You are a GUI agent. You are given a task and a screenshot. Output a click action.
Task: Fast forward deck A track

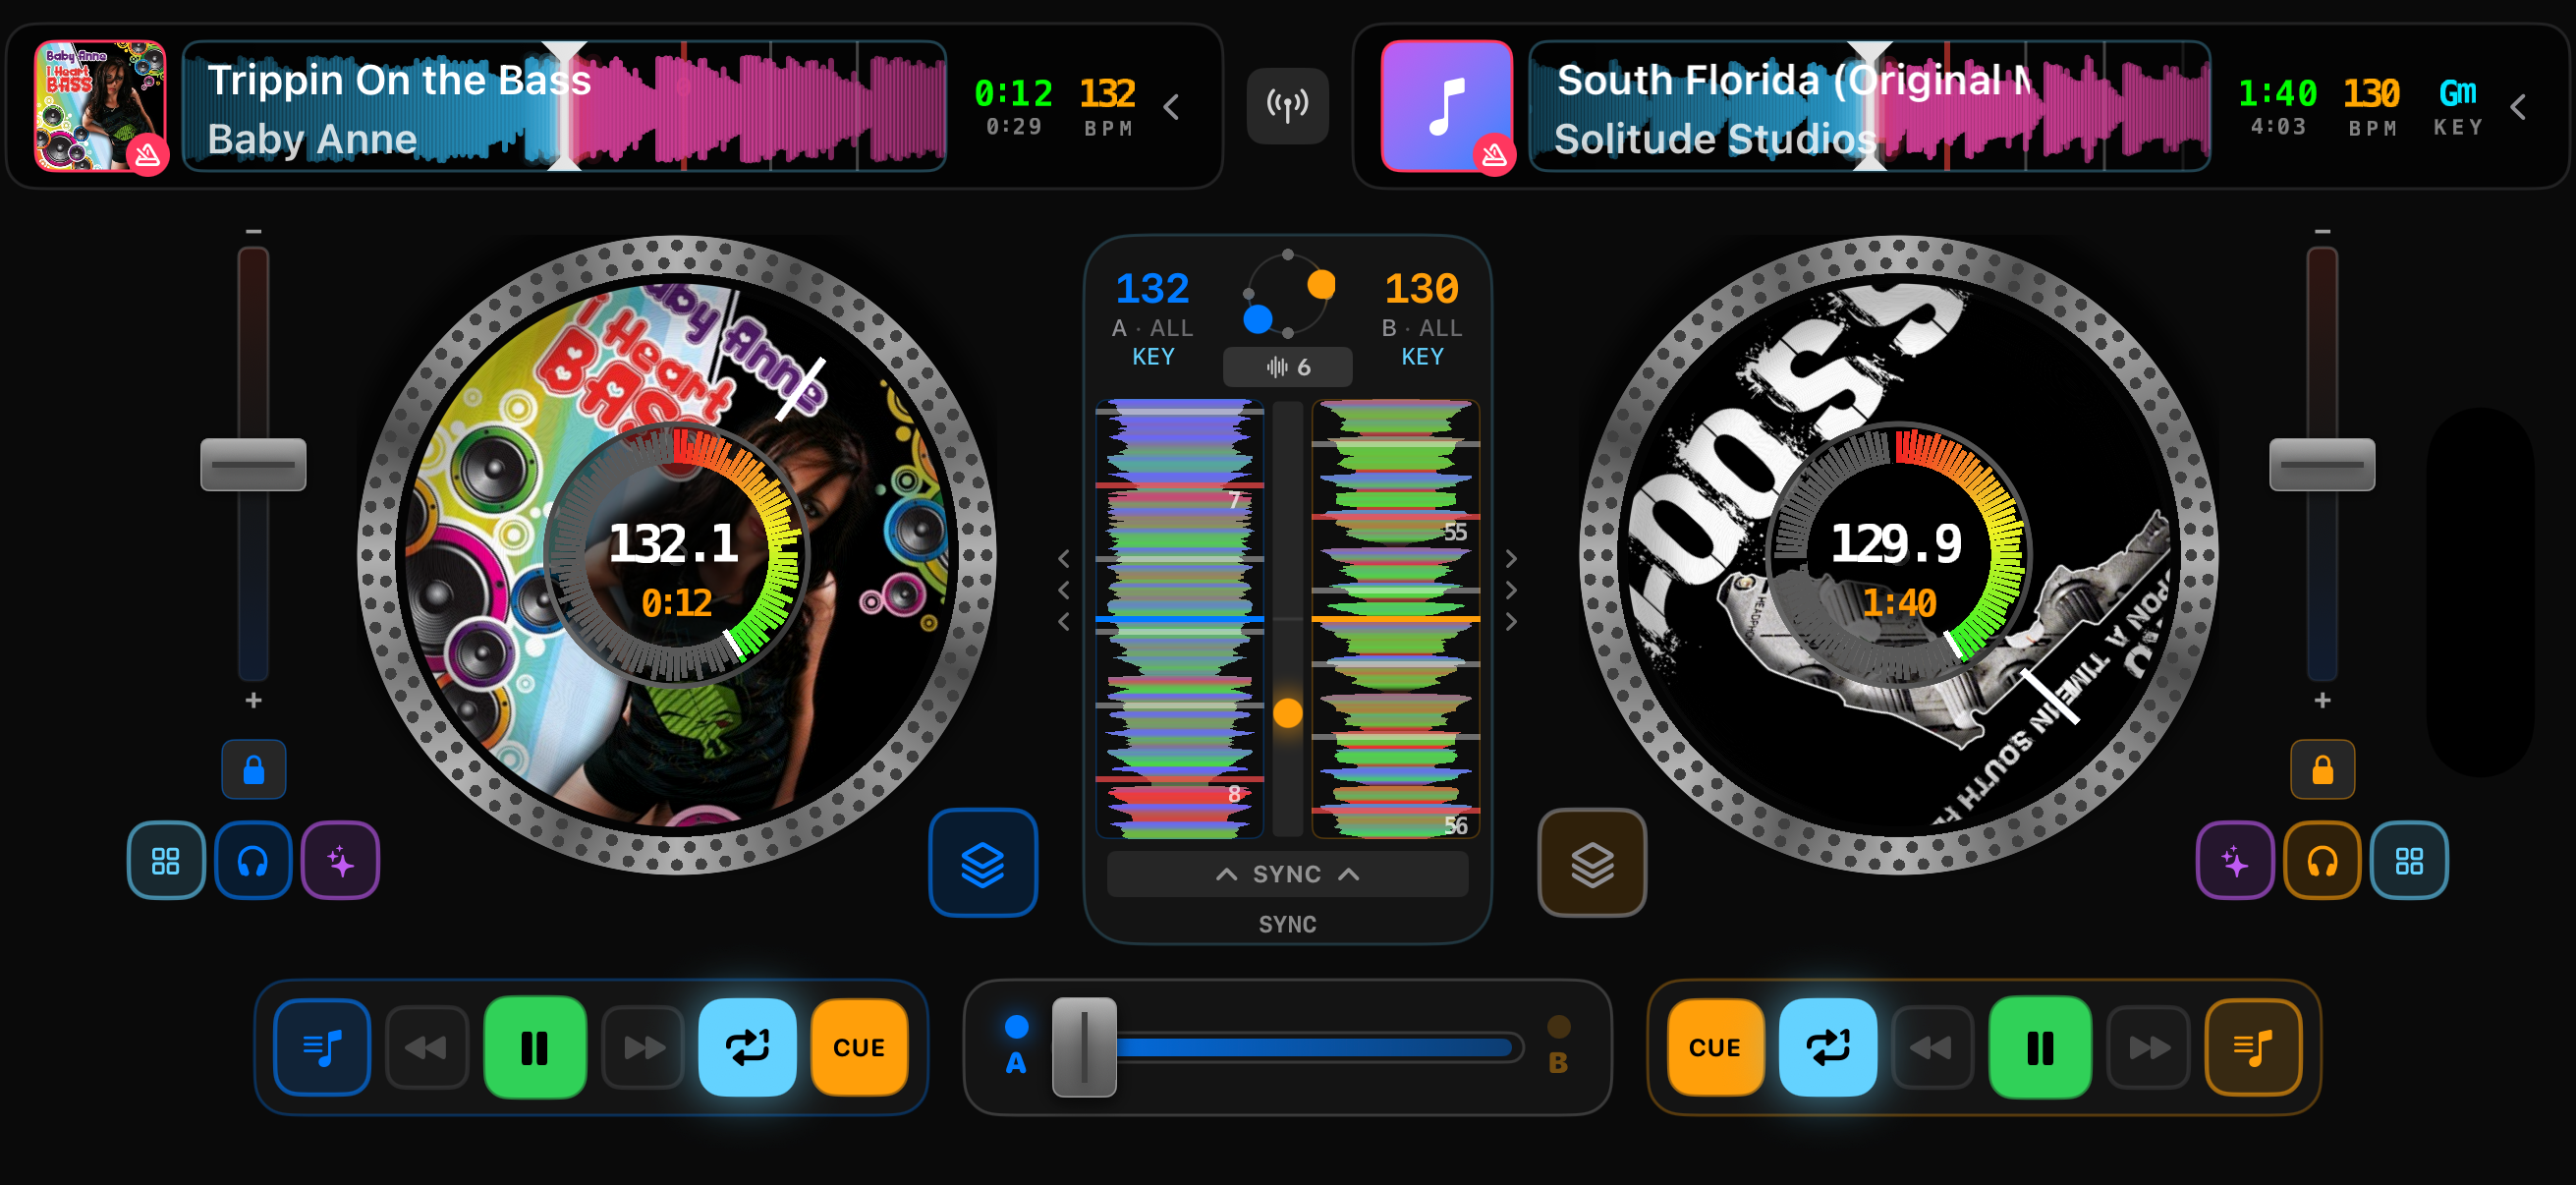click(x=643, y=1047)
